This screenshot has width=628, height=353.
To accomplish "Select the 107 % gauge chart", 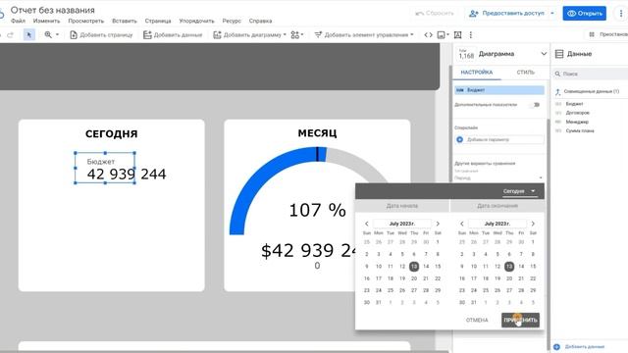I will point(317,211).
